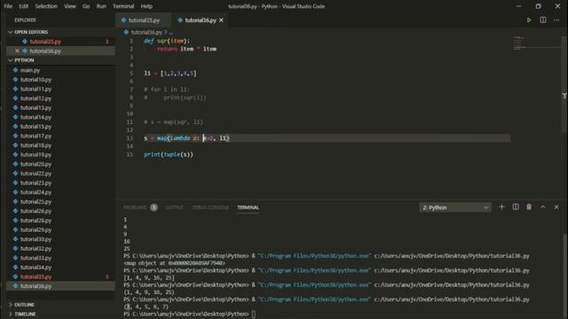Close the terminal panel
The height and width of the screenshot is (319, 568).
pos(556,206)
